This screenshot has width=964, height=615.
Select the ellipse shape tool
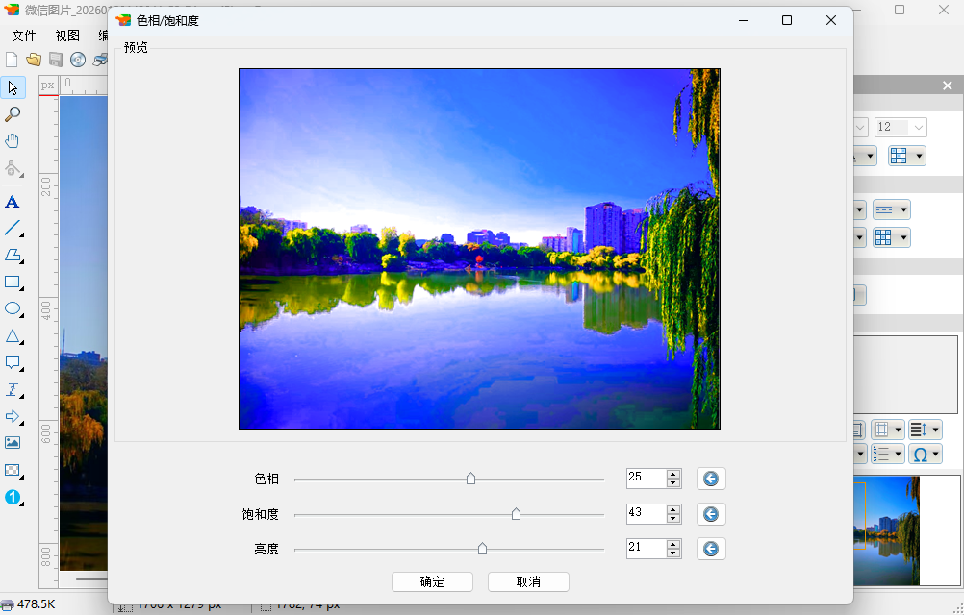click(13, 309)
